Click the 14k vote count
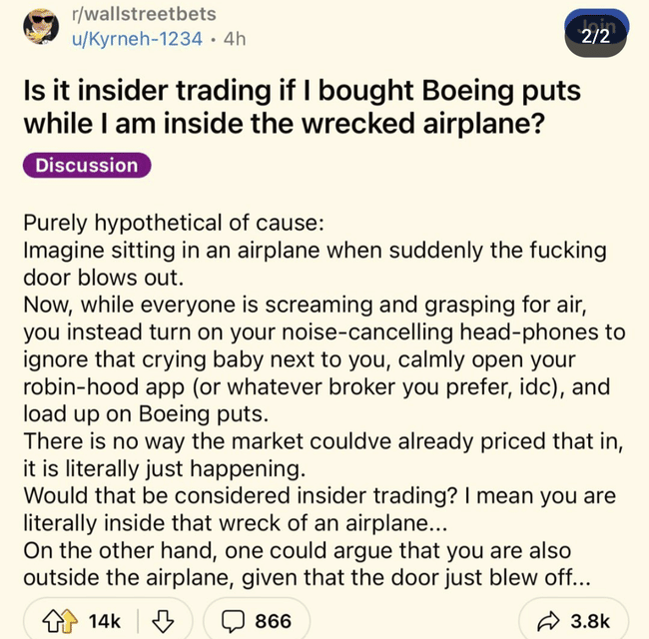The height and width of the screenshot is (639, 649). [105, 620]
